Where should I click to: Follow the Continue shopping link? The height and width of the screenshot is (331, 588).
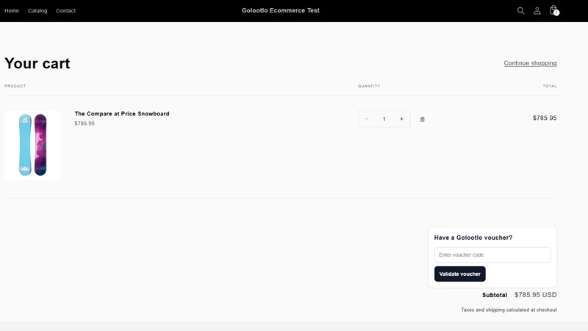coord(530,63)
